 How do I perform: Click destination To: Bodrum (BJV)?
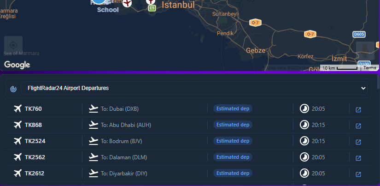pos(122,141)
